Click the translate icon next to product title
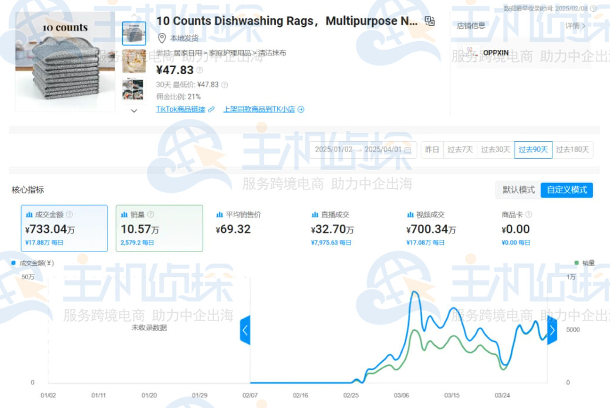 coord(430,21)
